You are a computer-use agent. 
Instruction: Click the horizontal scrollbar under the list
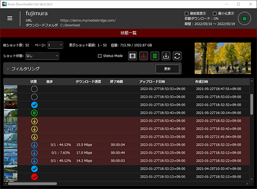tap(30, 184)
